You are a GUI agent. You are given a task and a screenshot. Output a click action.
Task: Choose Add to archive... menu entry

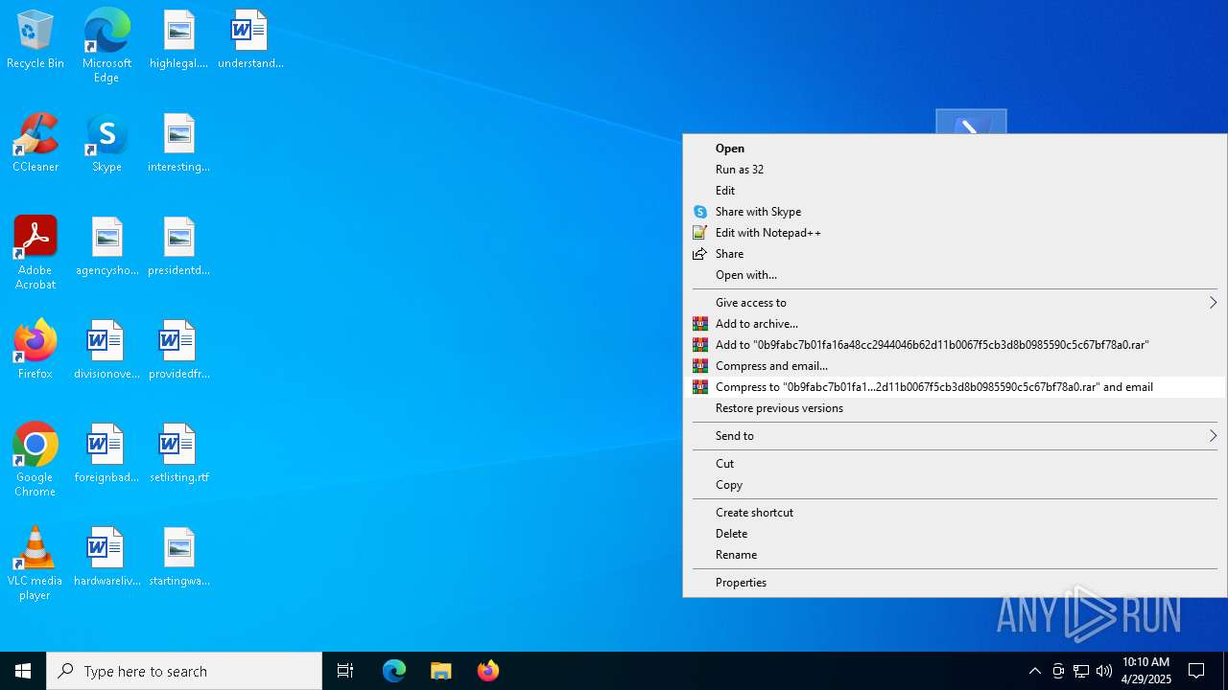[x=955, y=324]
